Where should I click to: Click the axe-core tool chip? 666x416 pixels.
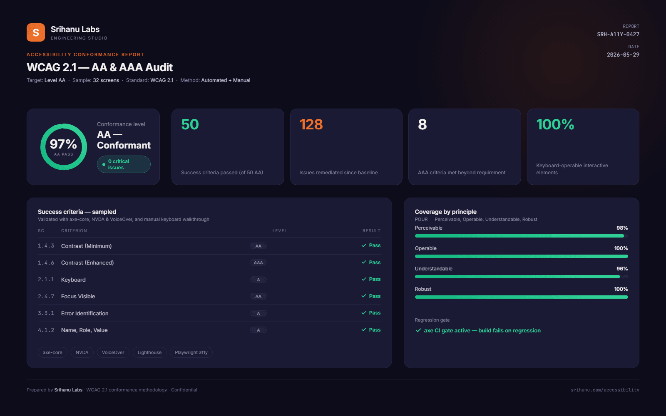coord(52,352)
